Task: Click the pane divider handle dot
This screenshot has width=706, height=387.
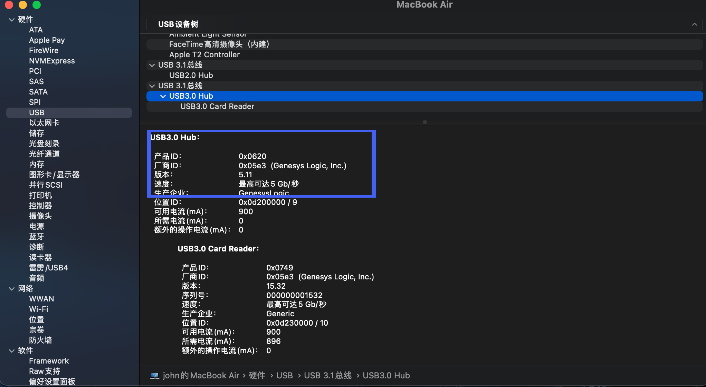Action: (x=425, y=122)
